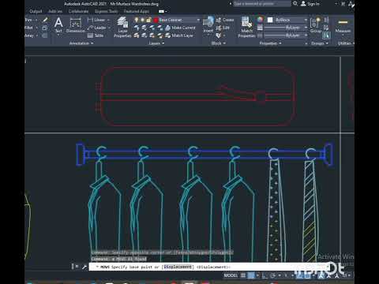Viewport: 379px width, 284px height.
Task: Select the large Text tool icon
Action: (58, 23)
